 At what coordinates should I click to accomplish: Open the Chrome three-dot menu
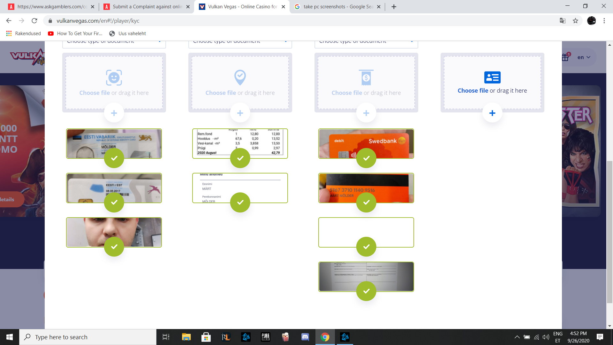click(604, 21)
